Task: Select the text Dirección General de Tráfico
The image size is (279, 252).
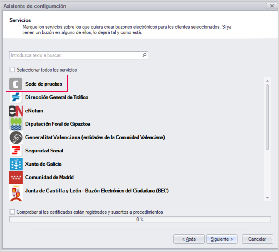Action: pyautogui.click(x=57, y=97)
